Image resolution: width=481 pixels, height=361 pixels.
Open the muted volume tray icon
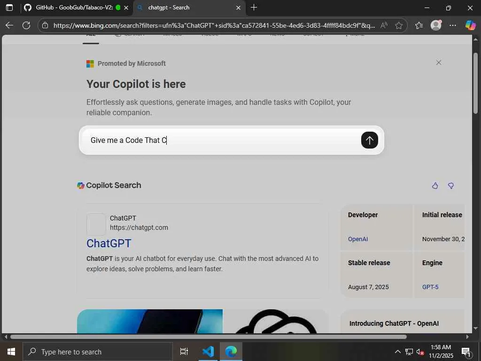tap(420, 352)
